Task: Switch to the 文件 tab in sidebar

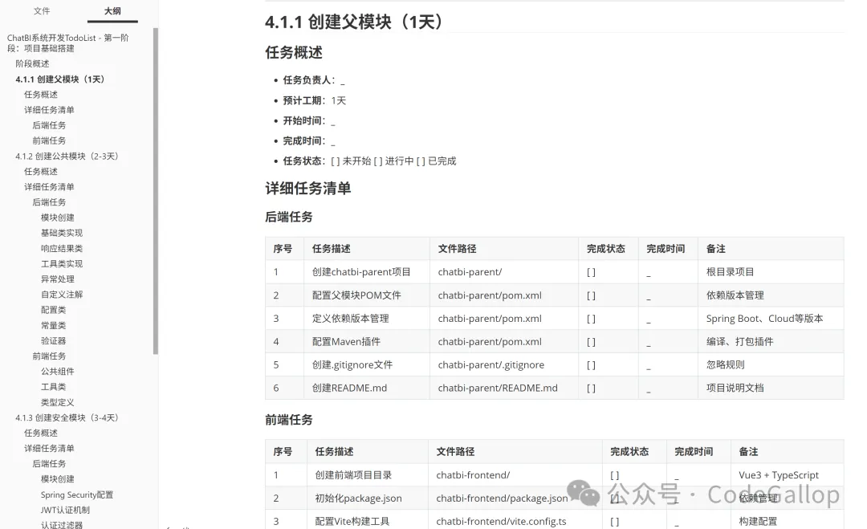Action: click(42, 11)
